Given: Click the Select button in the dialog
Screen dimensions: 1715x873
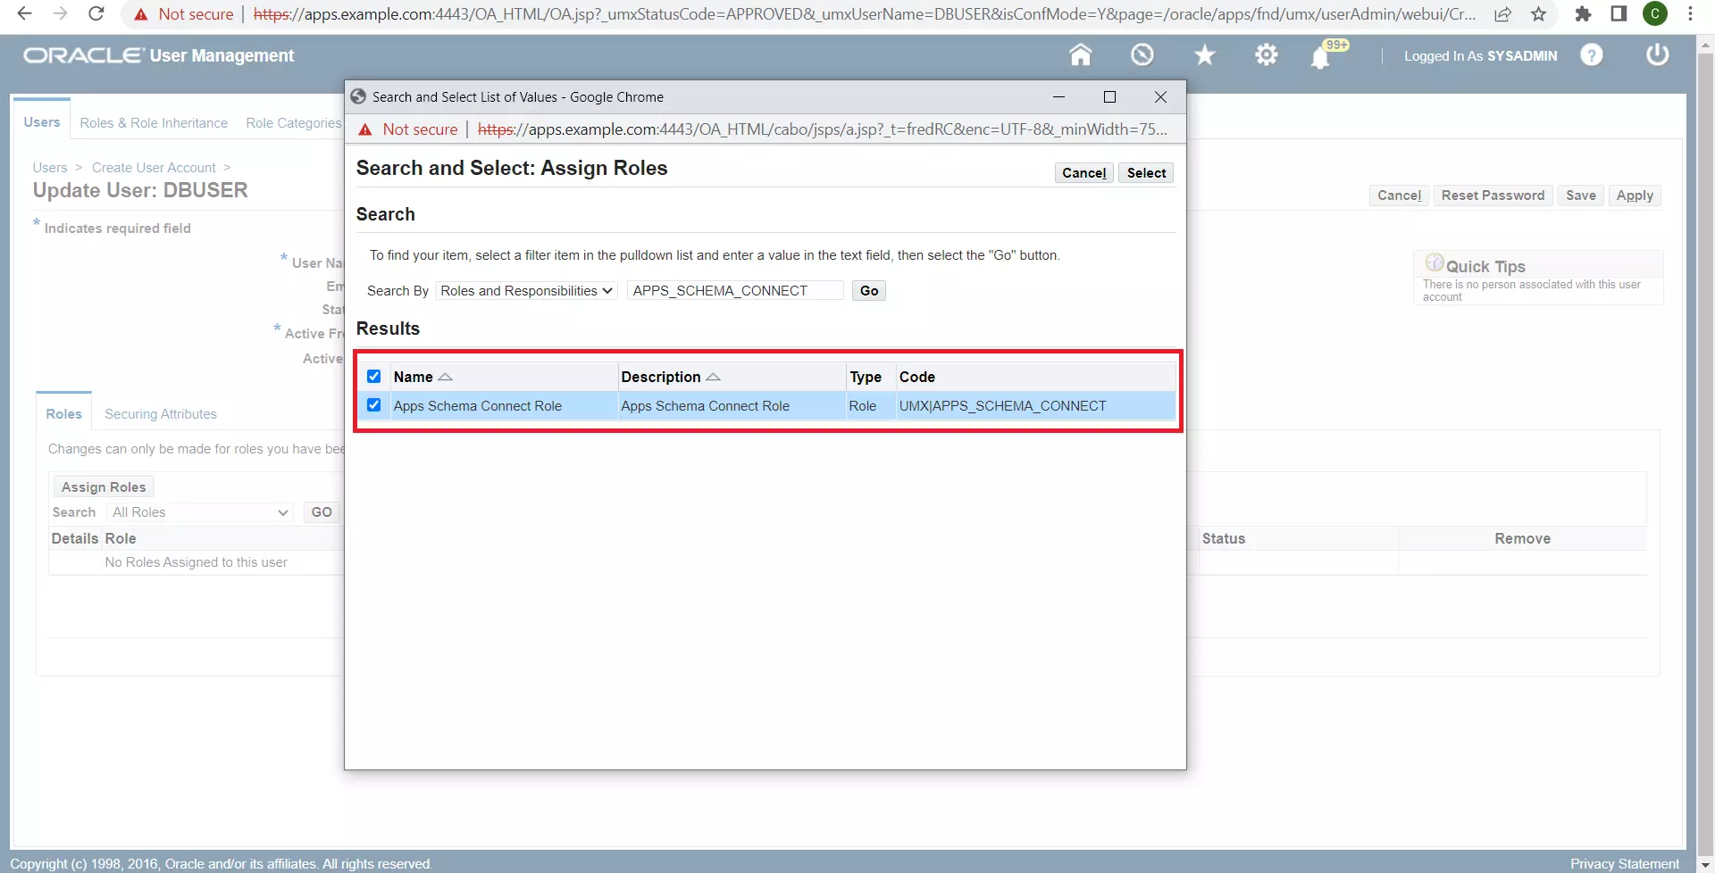Looking at the screenshot, I should coord(1146,172).
